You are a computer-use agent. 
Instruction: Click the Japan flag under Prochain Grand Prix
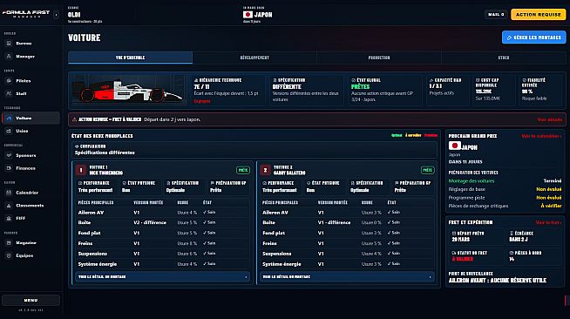click(x=455, y=146)
